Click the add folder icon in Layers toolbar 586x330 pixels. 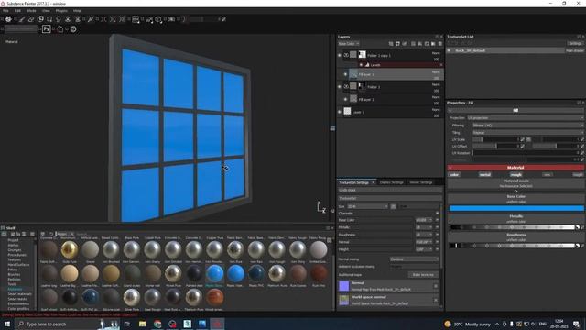pyautogui.click(x=433, y=44)
